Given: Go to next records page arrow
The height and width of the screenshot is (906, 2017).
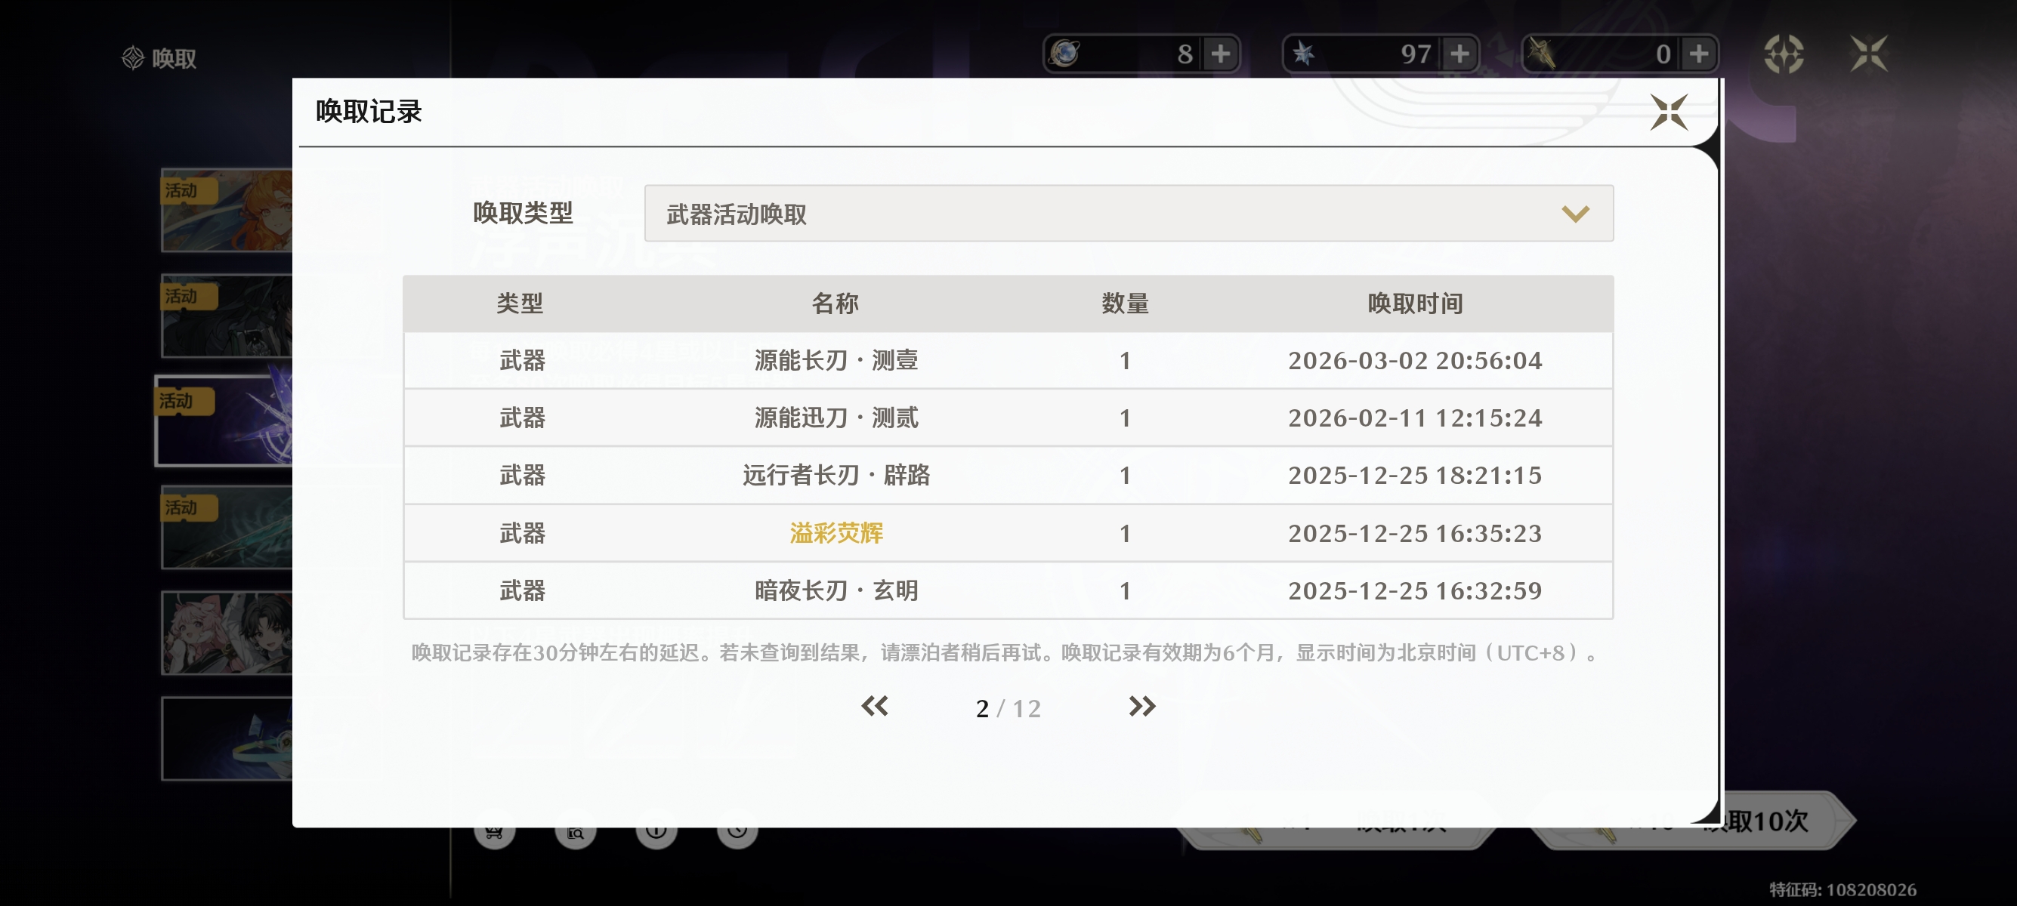Looking at the screenshot, I should pyautogui.click(x=1141, y=707).
